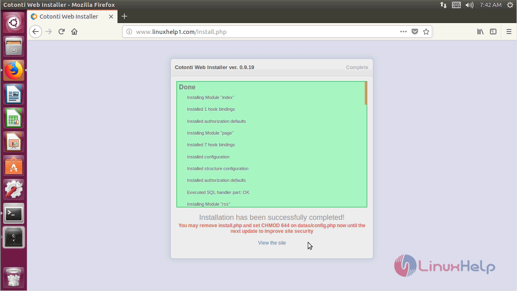Toggle the Firefox sidebar view
Screen dimensions: 517x291
click(x=493, y=32)
